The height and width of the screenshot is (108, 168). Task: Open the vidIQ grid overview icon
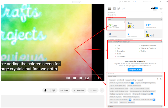[110, 9]
